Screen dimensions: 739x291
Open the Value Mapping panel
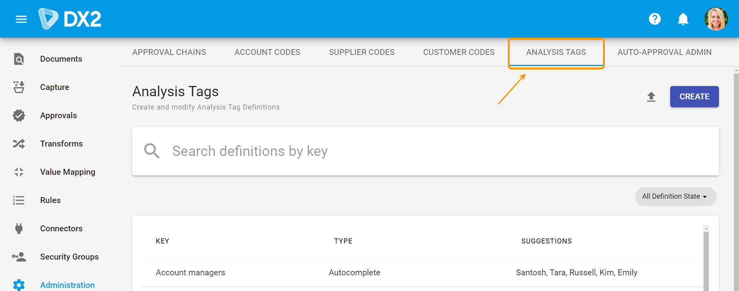67,172
